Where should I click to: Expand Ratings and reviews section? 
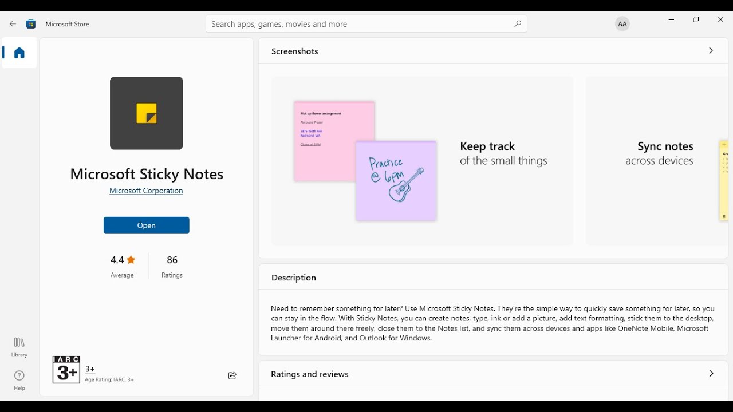(712, 374)
